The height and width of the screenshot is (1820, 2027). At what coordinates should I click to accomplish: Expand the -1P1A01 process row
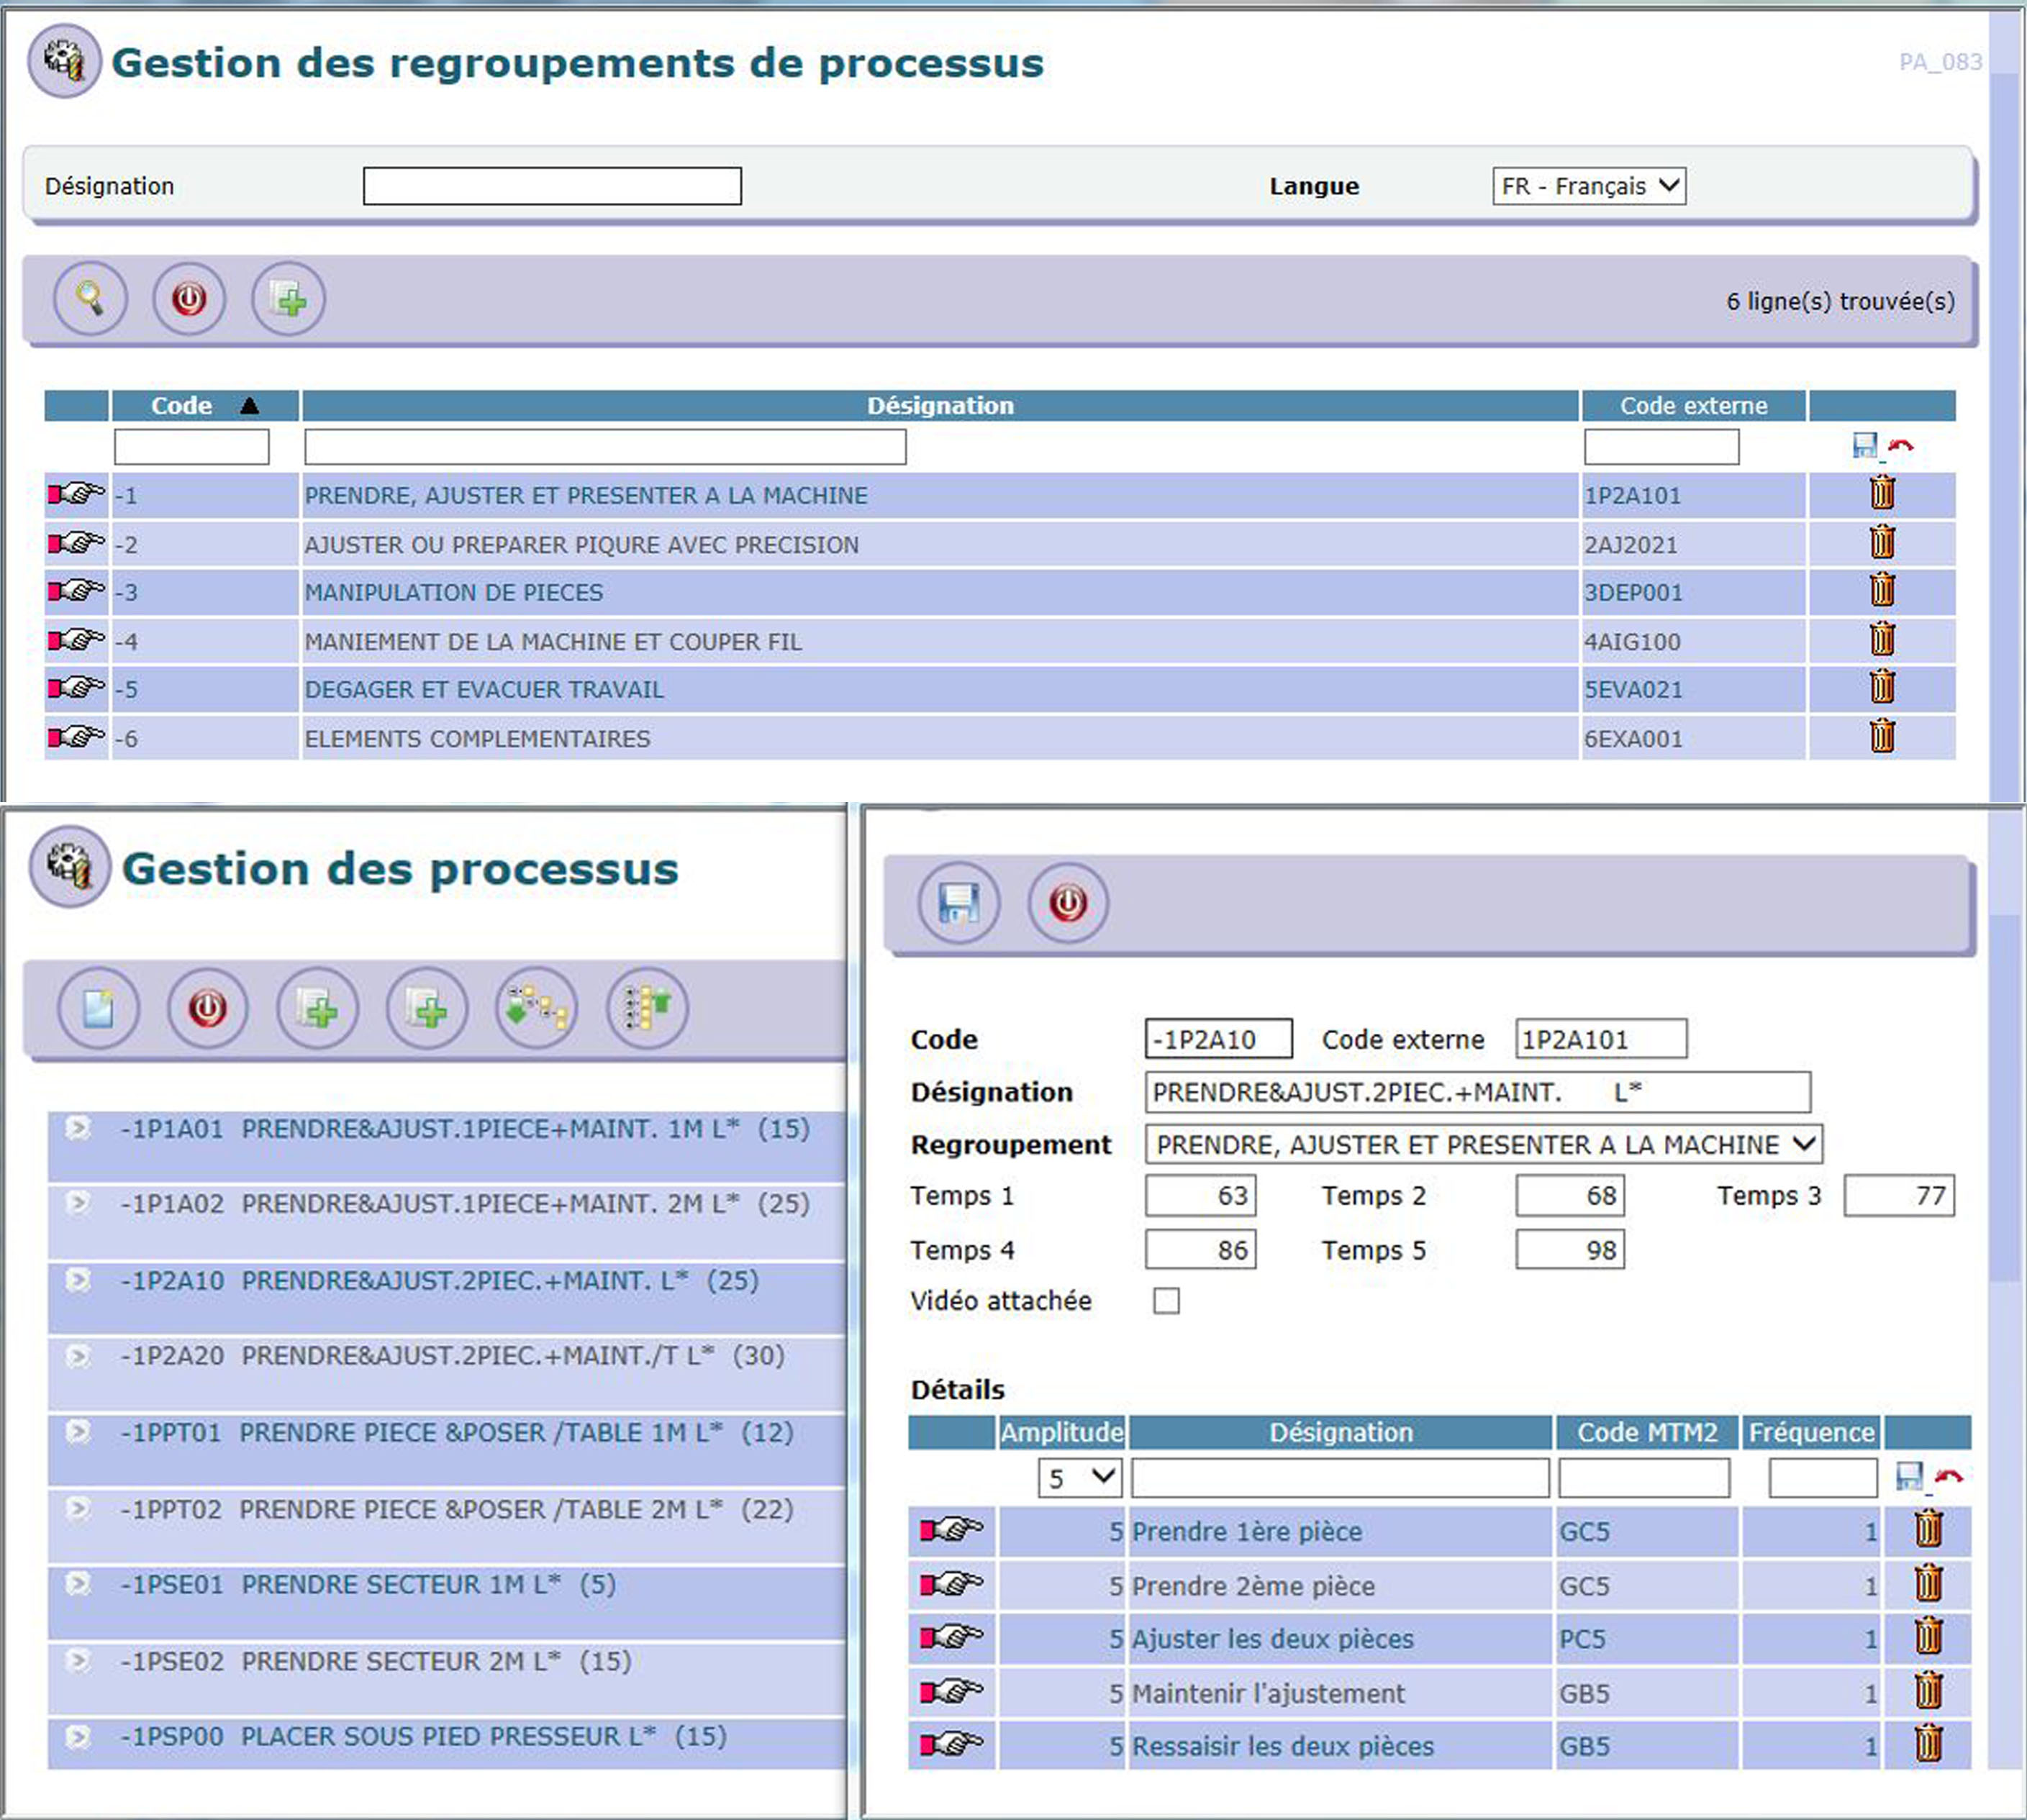78,1129
